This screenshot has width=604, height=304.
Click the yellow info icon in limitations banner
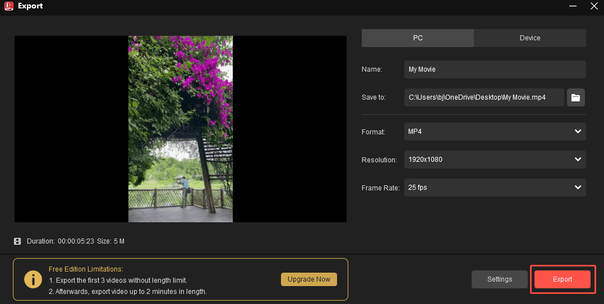coord(33,279)
